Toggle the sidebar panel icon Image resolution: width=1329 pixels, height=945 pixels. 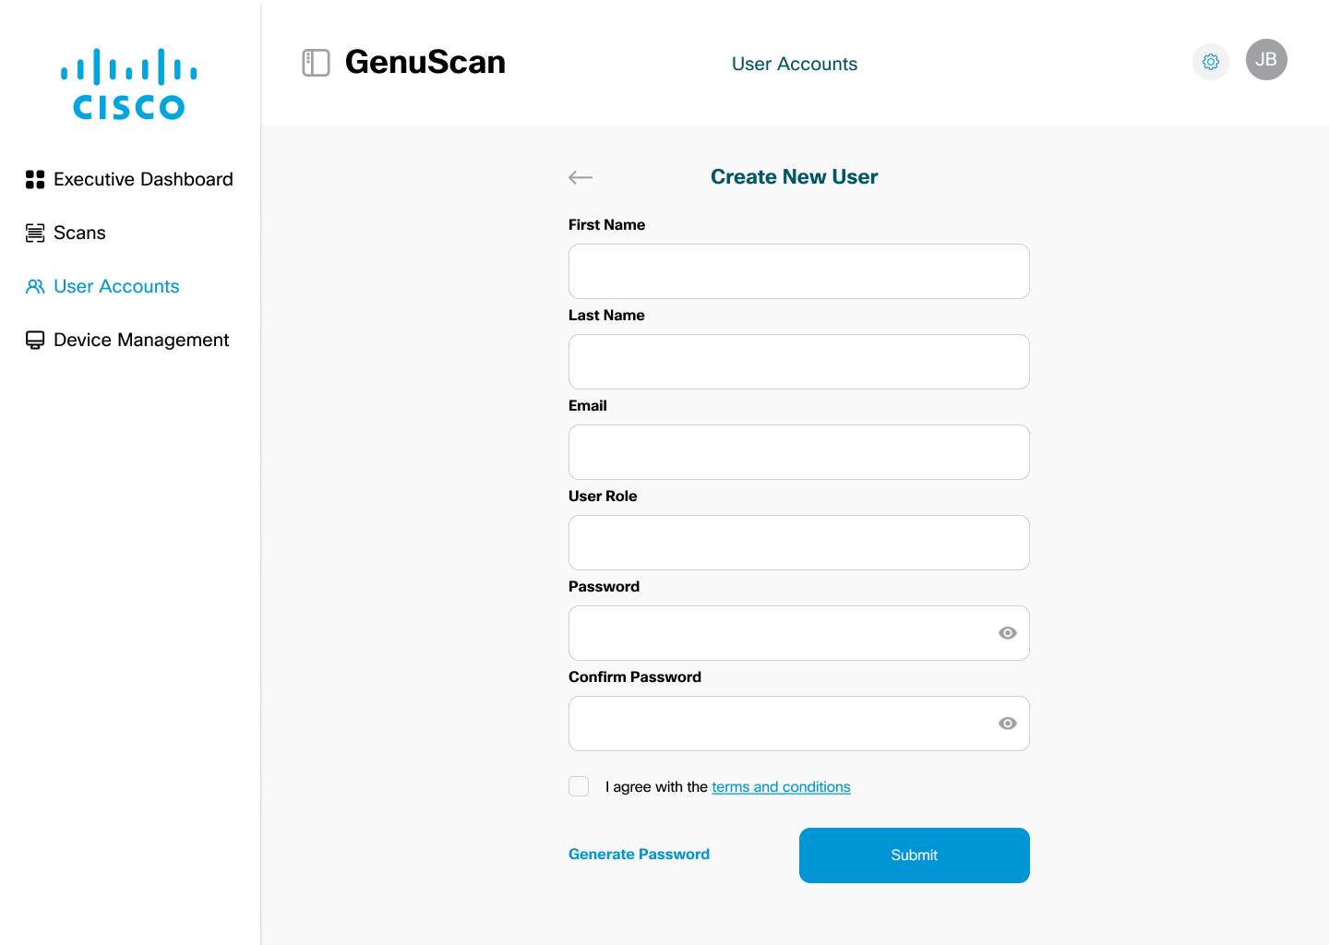point(316,63)
